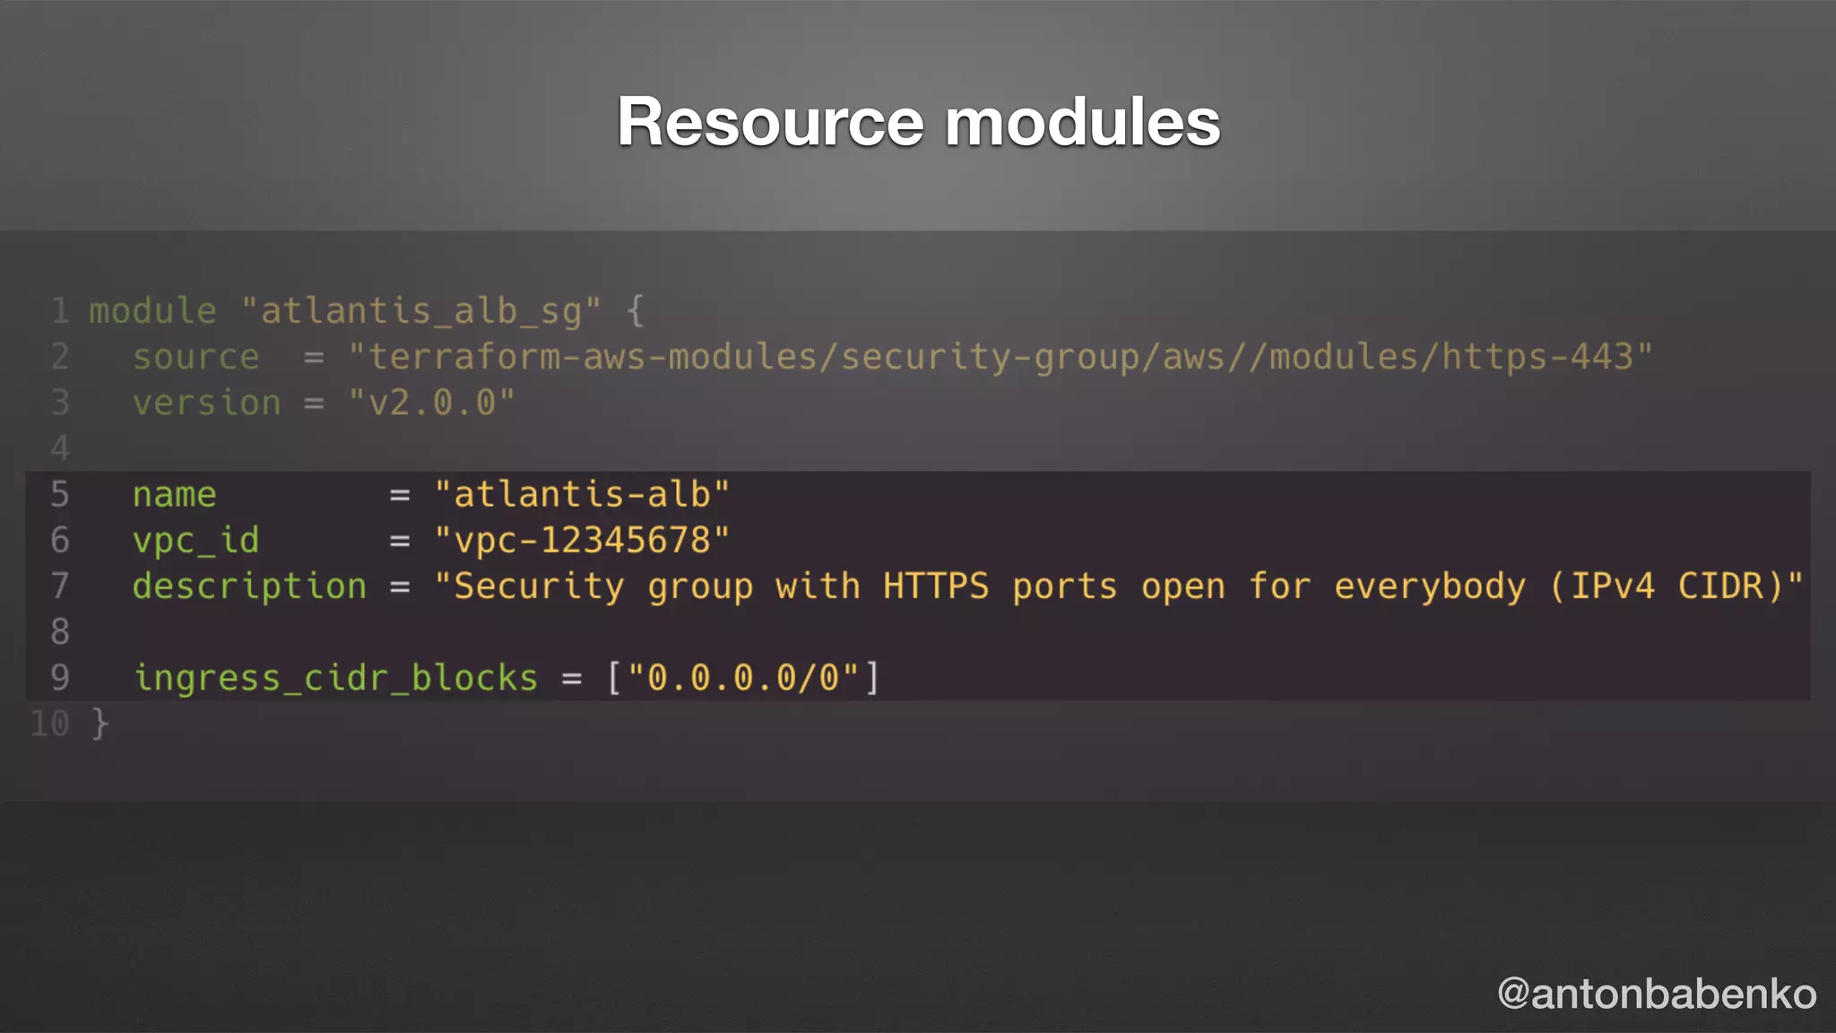Select the module name "atlantis_alb_sg"
Viewport: 1836px width, 1033px height.
click(x=420, y=311)
